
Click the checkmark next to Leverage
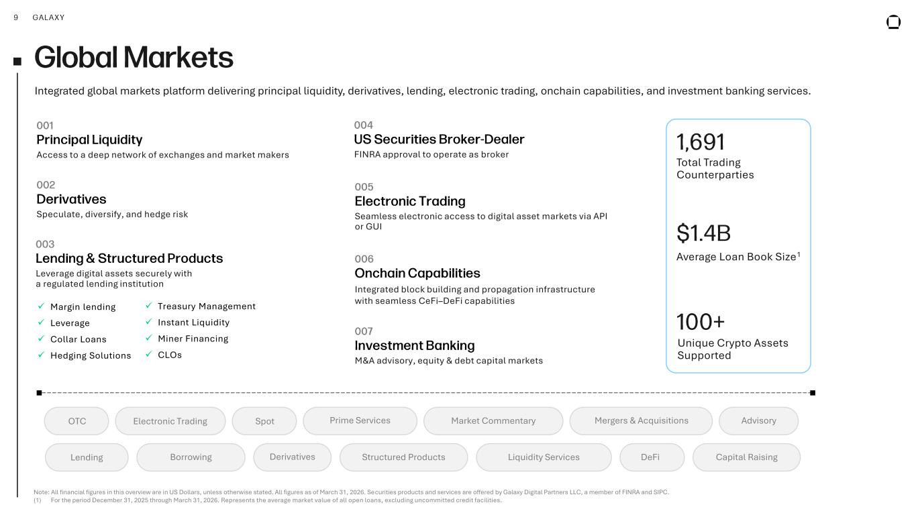[x=40, y=323]
